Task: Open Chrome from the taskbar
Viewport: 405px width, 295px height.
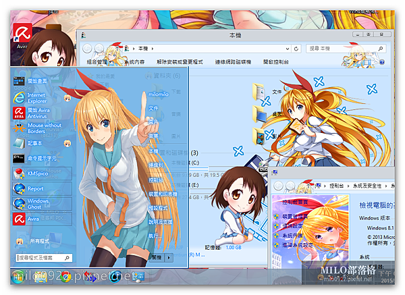Action: click(66, 277)
